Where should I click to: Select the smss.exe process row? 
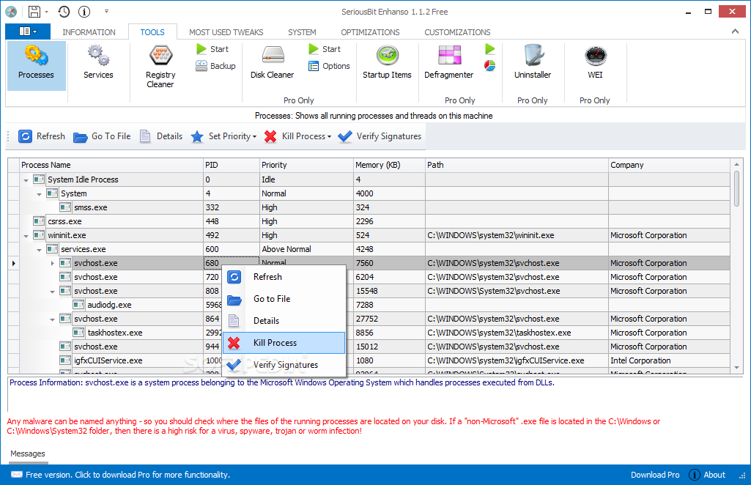[x=369, y=207]
